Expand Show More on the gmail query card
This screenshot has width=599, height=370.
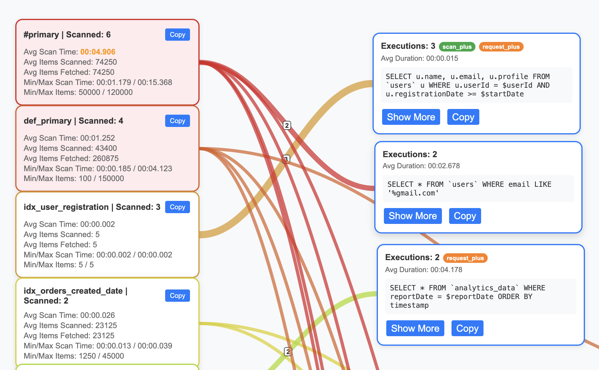413,216
